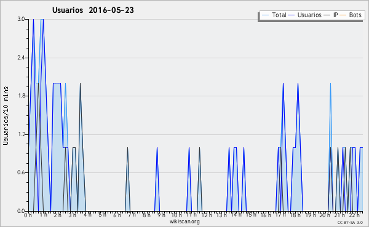369x227 pixels.
Task: Click the 9 h x-axis label
Action: (161, 215)
